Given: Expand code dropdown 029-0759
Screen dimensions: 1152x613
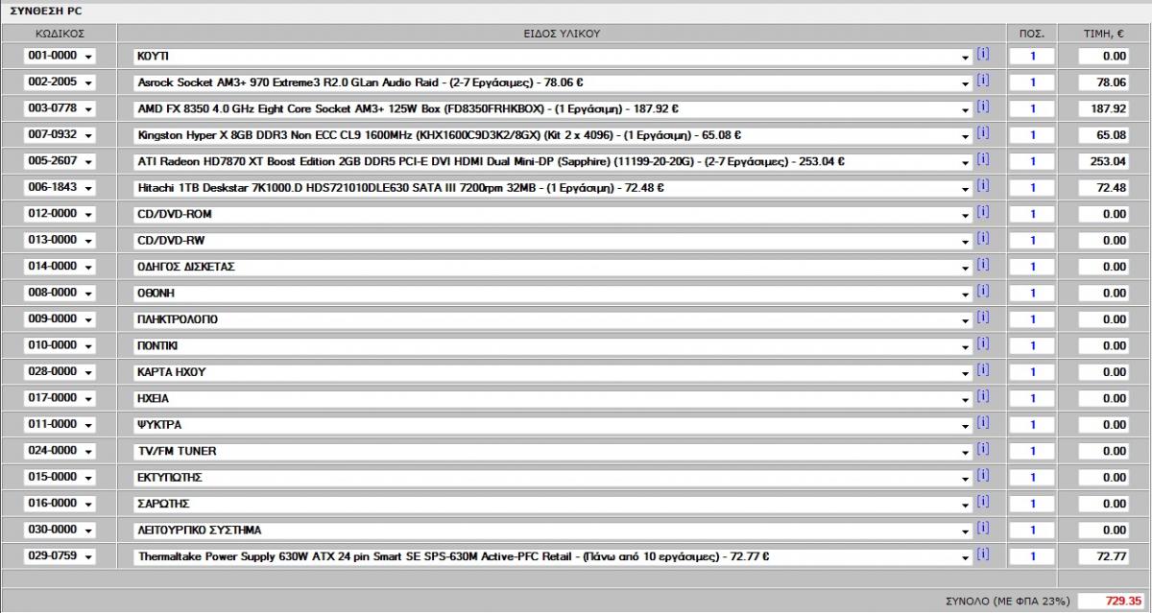Looking at the screenshot, I should pos(60,556).
